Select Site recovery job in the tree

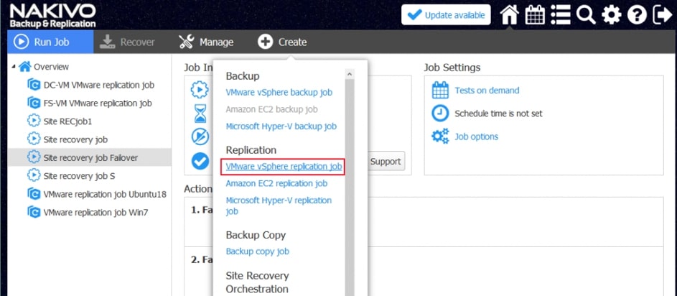(75, 139)
